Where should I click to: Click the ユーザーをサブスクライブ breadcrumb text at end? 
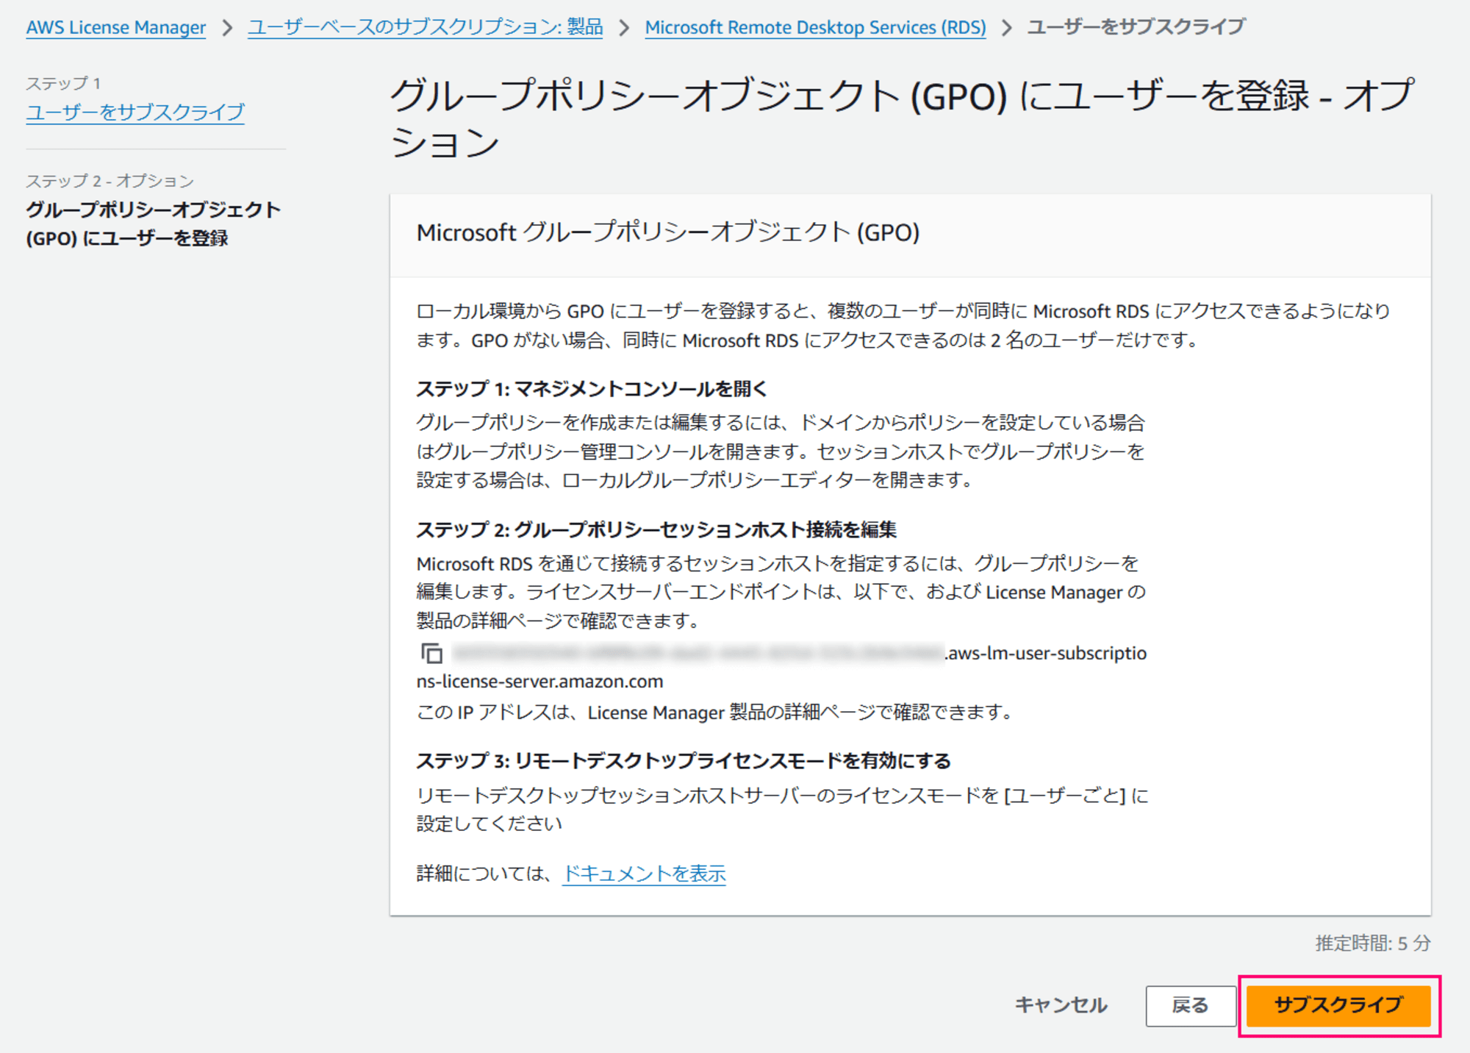pos(1136,28)
